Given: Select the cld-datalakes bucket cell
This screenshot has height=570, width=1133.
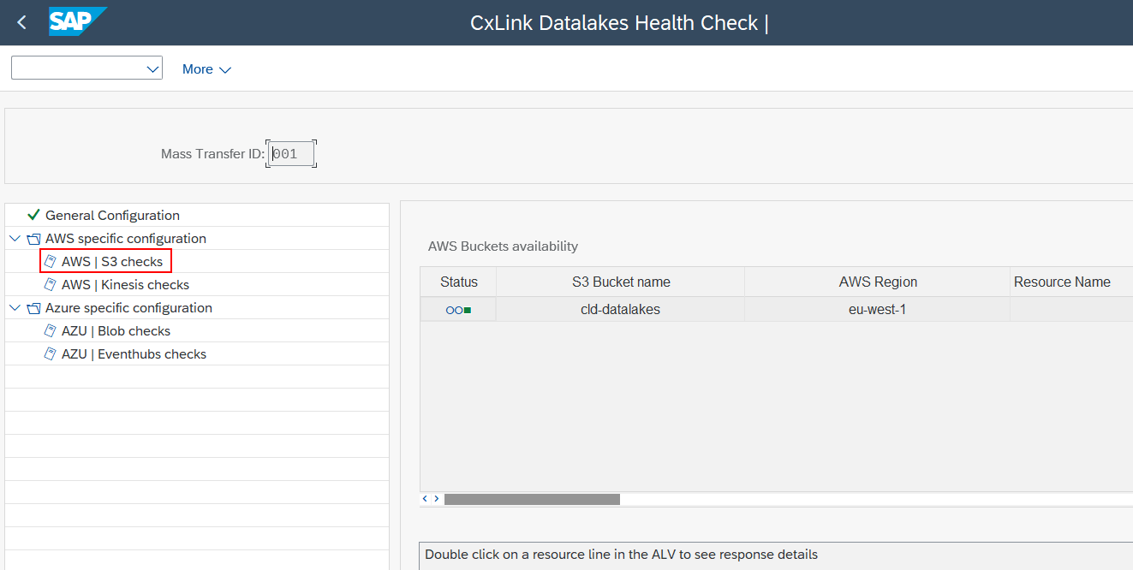Looking at the screenshot, I should [621, 310].
